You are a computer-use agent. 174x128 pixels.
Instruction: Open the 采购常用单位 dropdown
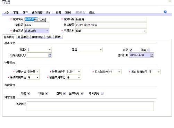pyautogui.click(x=38, y=77)
